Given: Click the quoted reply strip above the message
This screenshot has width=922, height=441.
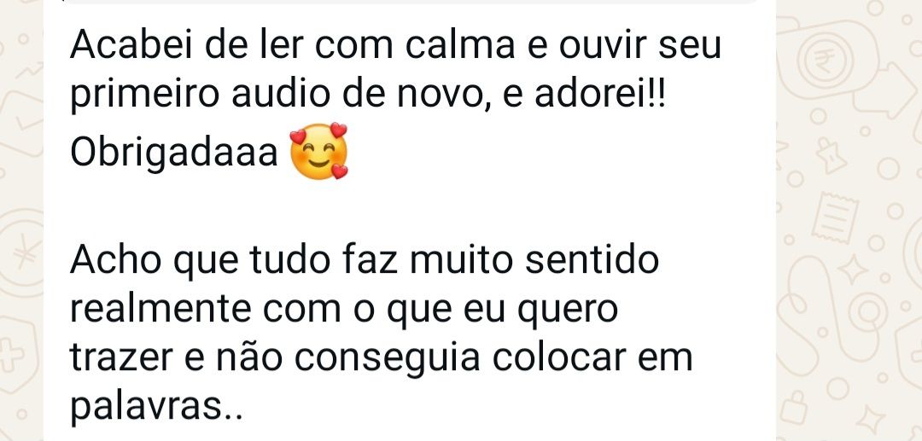Looking at the screenshot, I should (x=409, y=2).
